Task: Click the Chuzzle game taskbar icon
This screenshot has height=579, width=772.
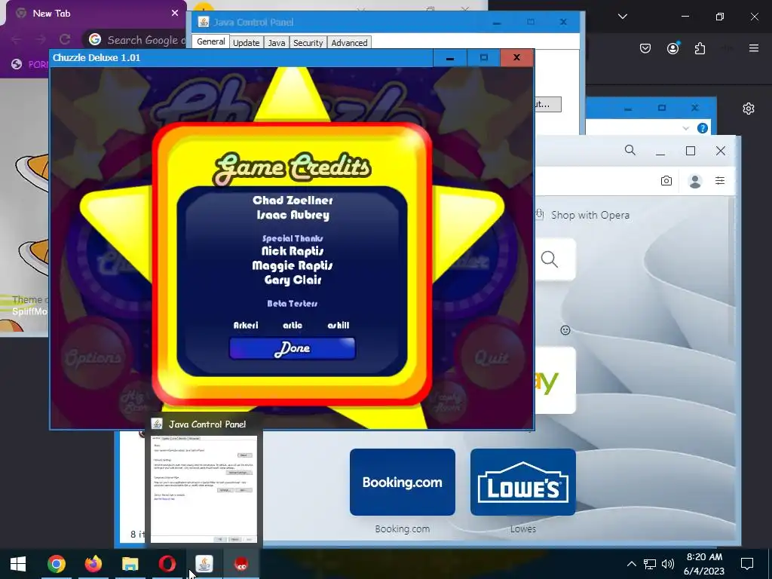Action: pyautogui.click(x=241, y=564)
